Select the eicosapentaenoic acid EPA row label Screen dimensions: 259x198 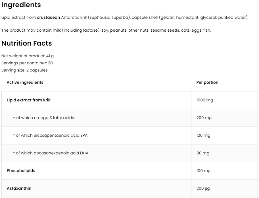point(50,136)
